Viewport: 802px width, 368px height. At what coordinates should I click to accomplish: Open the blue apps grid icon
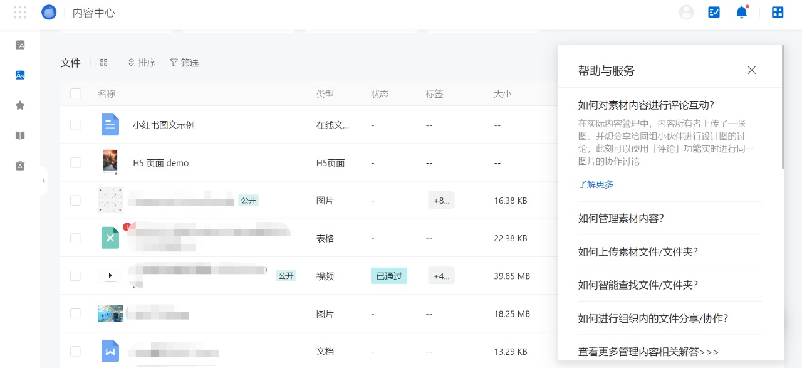[778, 12]
